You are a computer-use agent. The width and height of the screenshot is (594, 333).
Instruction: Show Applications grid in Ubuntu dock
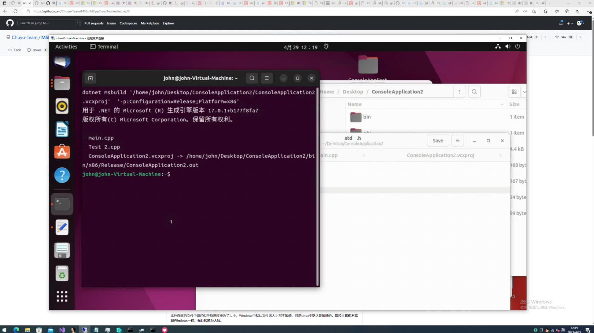tap(62, 296)
